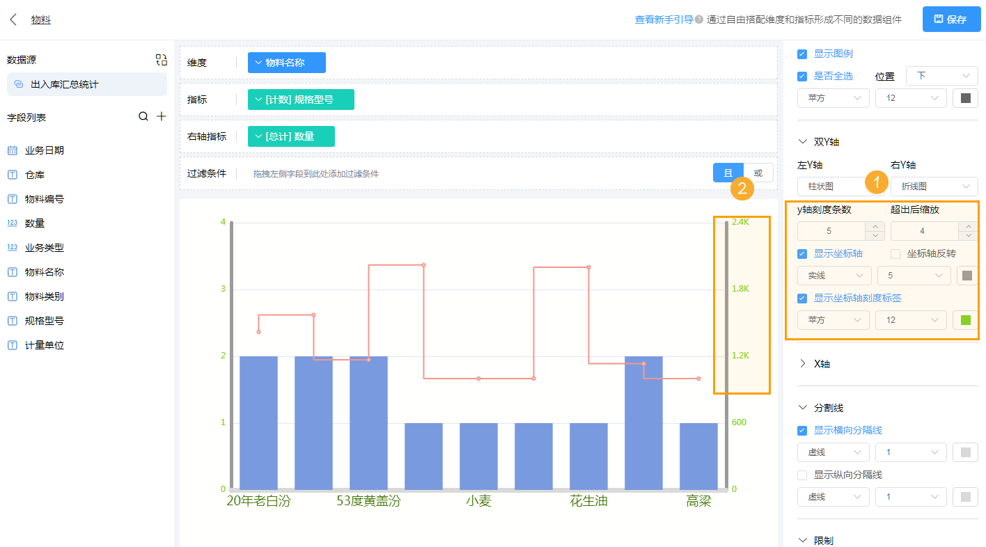Uncheck the 显示图例 checkbox

[x=801, y=53]
